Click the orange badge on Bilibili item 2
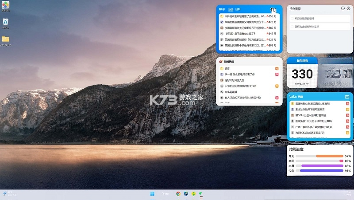This screenshot has width=354, height=200. click(x=348, y=110)
